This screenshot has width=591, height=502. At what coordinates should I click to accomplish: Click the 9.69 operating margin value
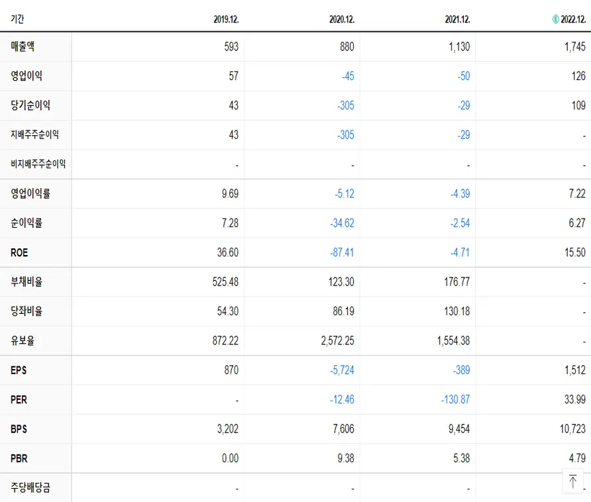231,193
